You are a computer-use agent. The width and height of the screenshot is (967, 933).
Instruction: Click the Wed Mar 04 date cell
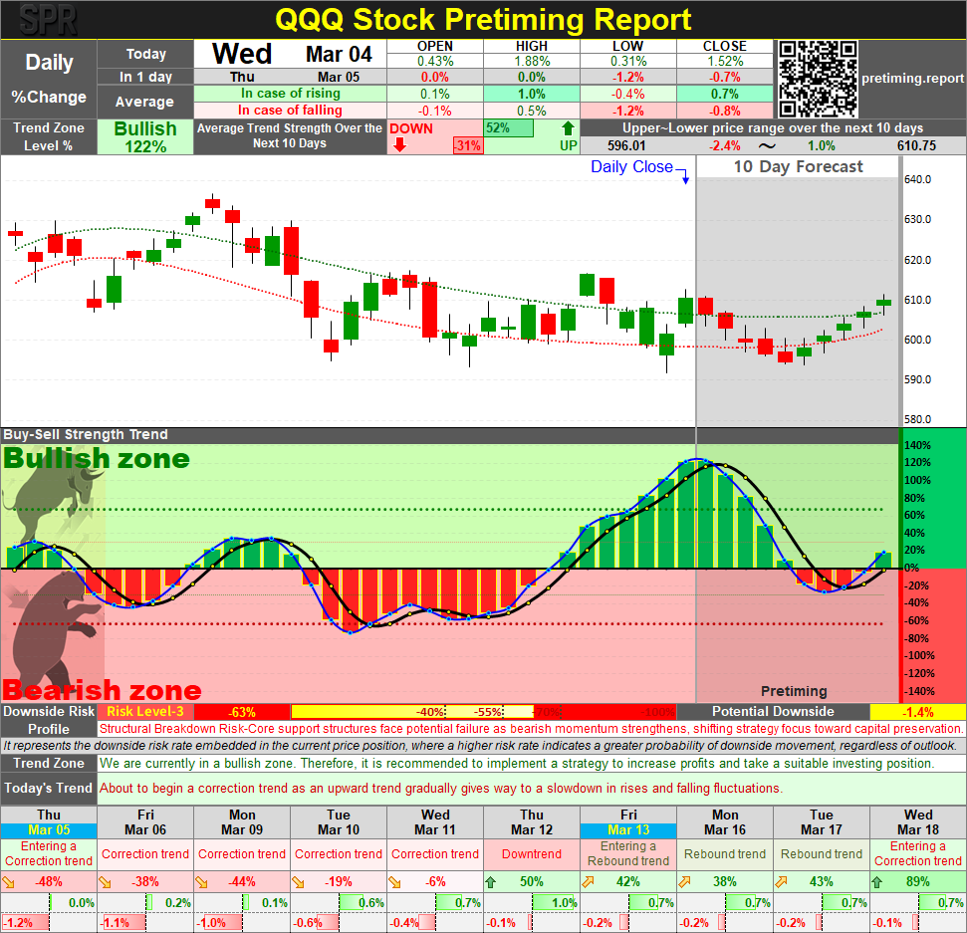[291, 54]
